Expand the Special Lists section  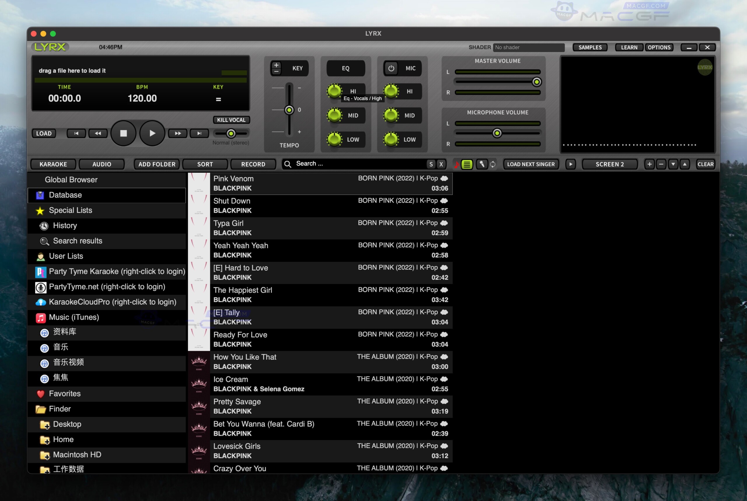click(71, 210)
